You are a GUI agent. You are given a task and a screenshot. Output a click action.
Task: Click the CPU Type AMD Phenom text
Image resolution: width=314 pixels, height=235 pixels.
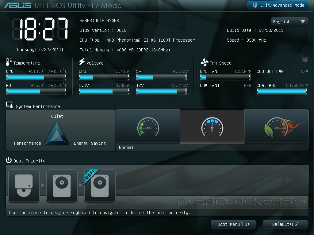coord(137,40)
